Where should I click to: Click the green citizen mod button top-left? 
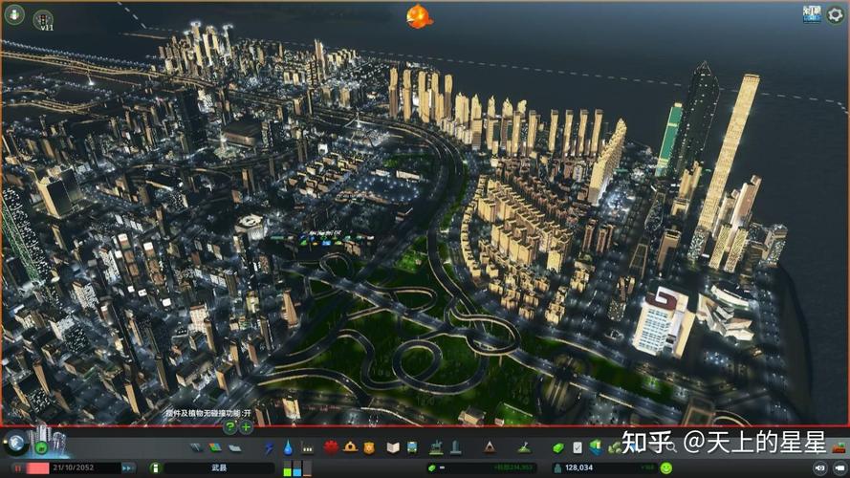(14, 13)
